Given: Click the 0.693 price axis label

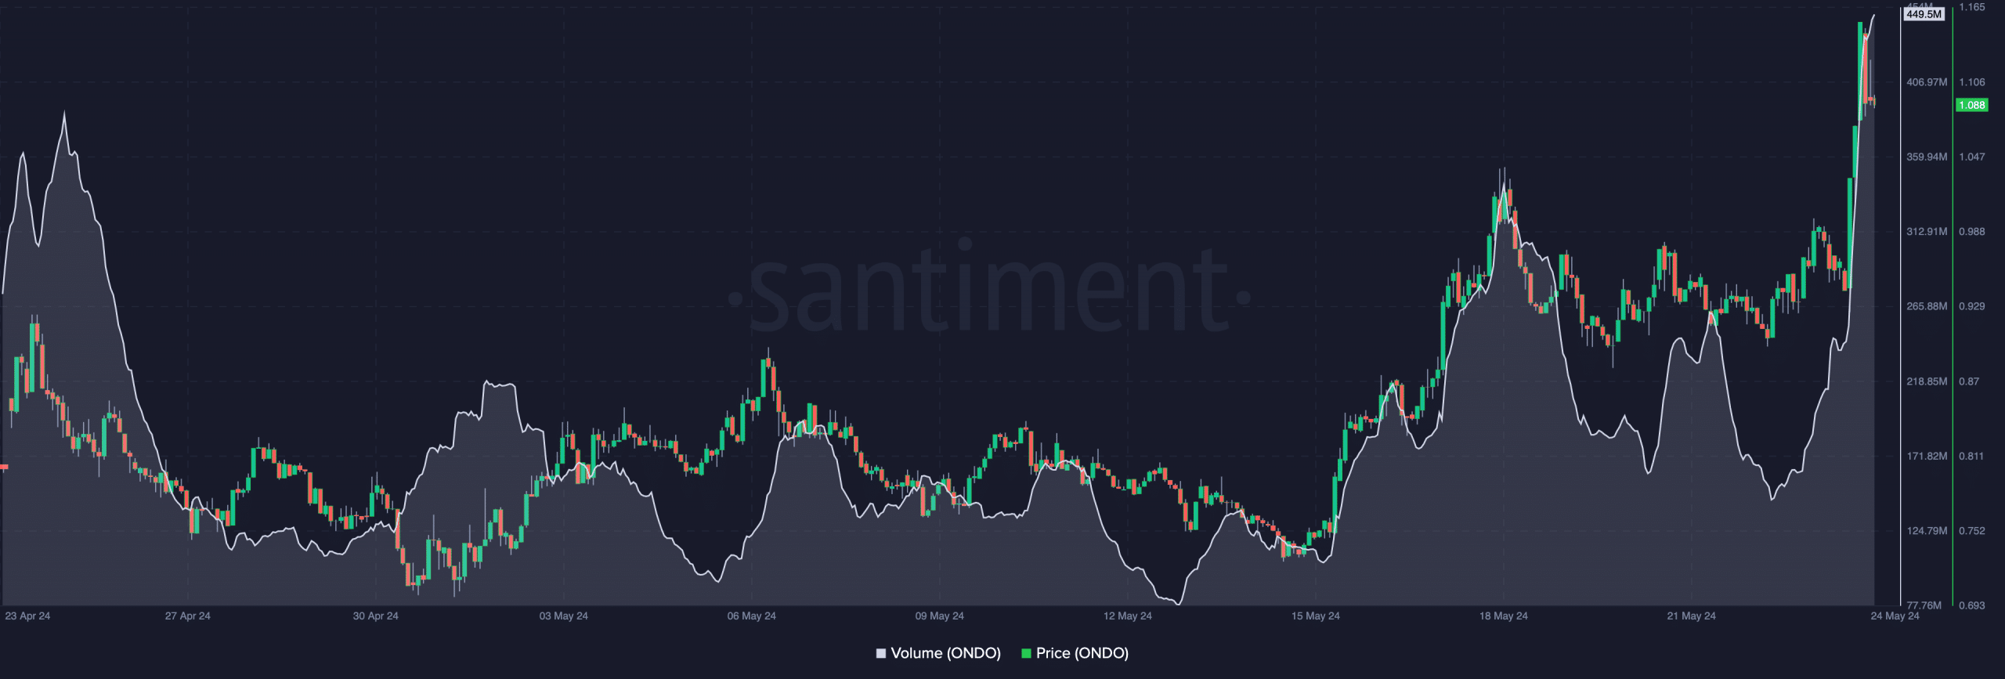Looking at the screenshot, I should [x=1972, y=605].
